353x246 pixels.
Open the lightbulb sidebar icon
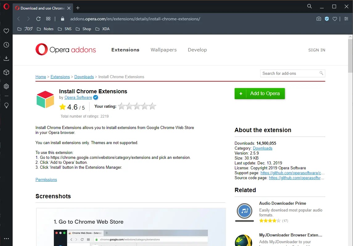(6, 105)
